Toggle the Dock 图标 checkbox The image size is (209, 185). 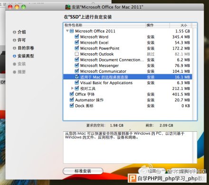coord(72,106)
